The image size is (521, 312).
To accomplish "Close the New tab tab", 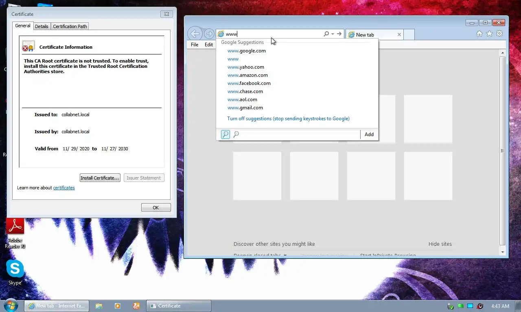I will pyautogui.click(x=399, y=35).
